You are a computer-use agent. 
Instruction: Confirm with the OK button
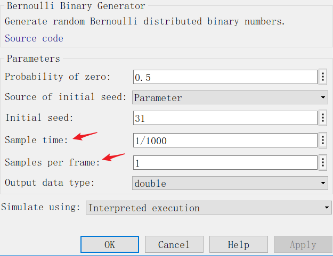110,244
